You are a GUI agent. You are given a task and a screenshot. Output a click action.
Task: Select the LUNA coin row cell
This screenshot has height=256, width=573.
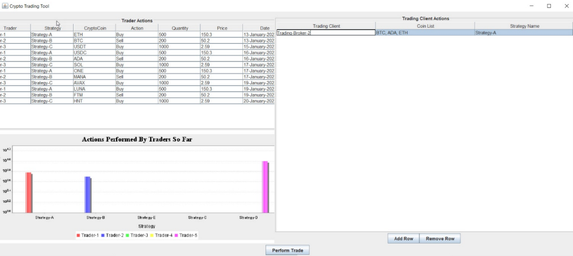click(94, 89)
